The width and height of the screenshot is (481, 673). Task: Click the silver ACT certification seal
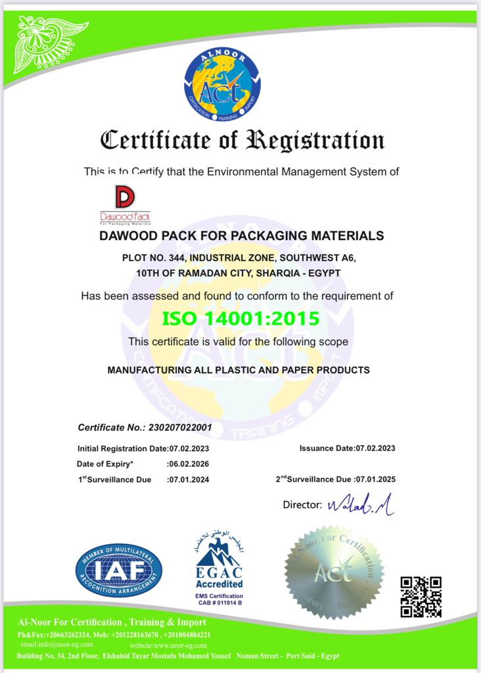334,572
